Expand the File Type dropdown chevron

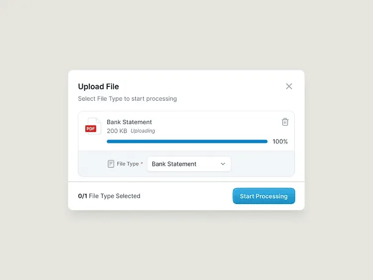point(223,164)
